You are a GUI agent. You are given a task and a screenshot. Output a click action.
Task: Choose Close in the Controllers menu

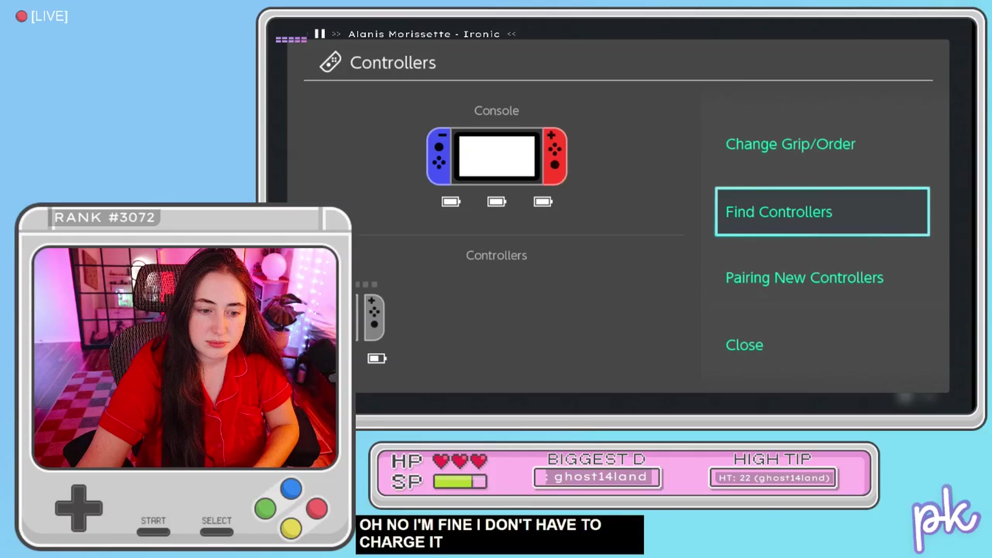tap(744, 345)
